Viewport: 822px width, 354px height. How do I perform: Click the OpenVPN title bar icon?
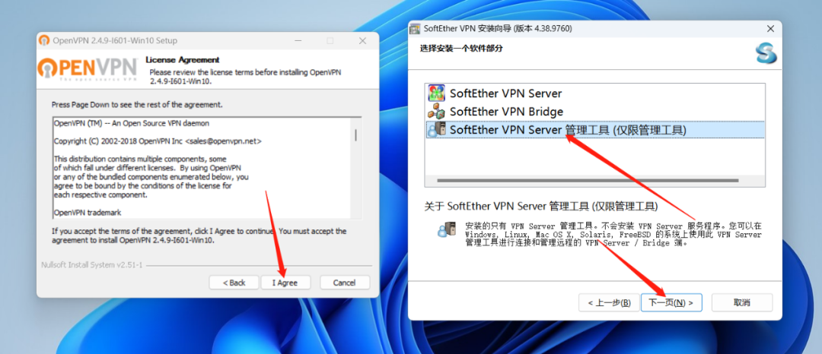click(x=45, y=41)
